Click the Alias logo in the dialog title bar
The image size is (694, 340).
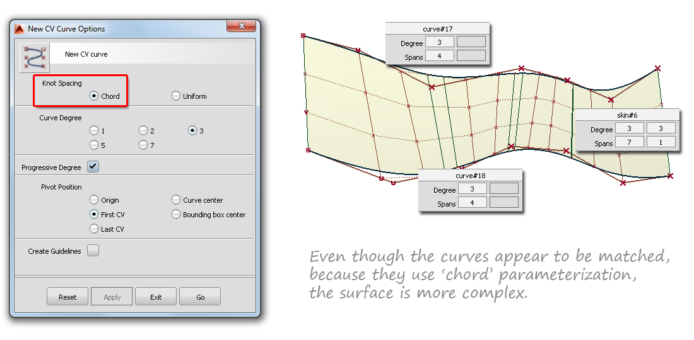pos(19,29)
